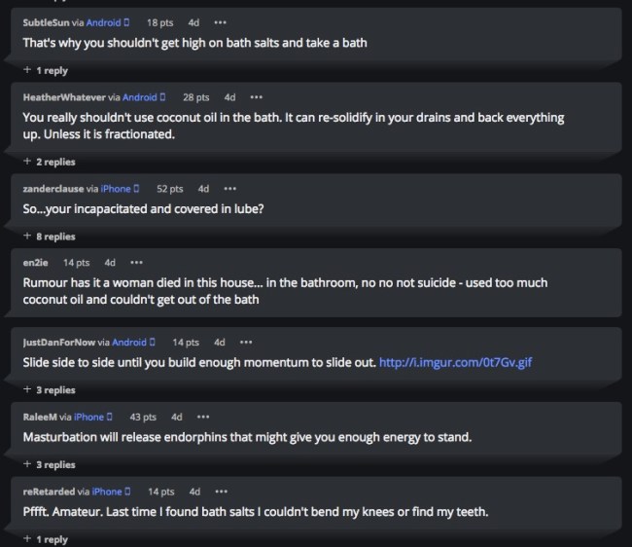Open more options for HeatherWhatever's comment
The height and width of the screenshot is (547, 632).
pyautogui.click(x=256, y=97)
